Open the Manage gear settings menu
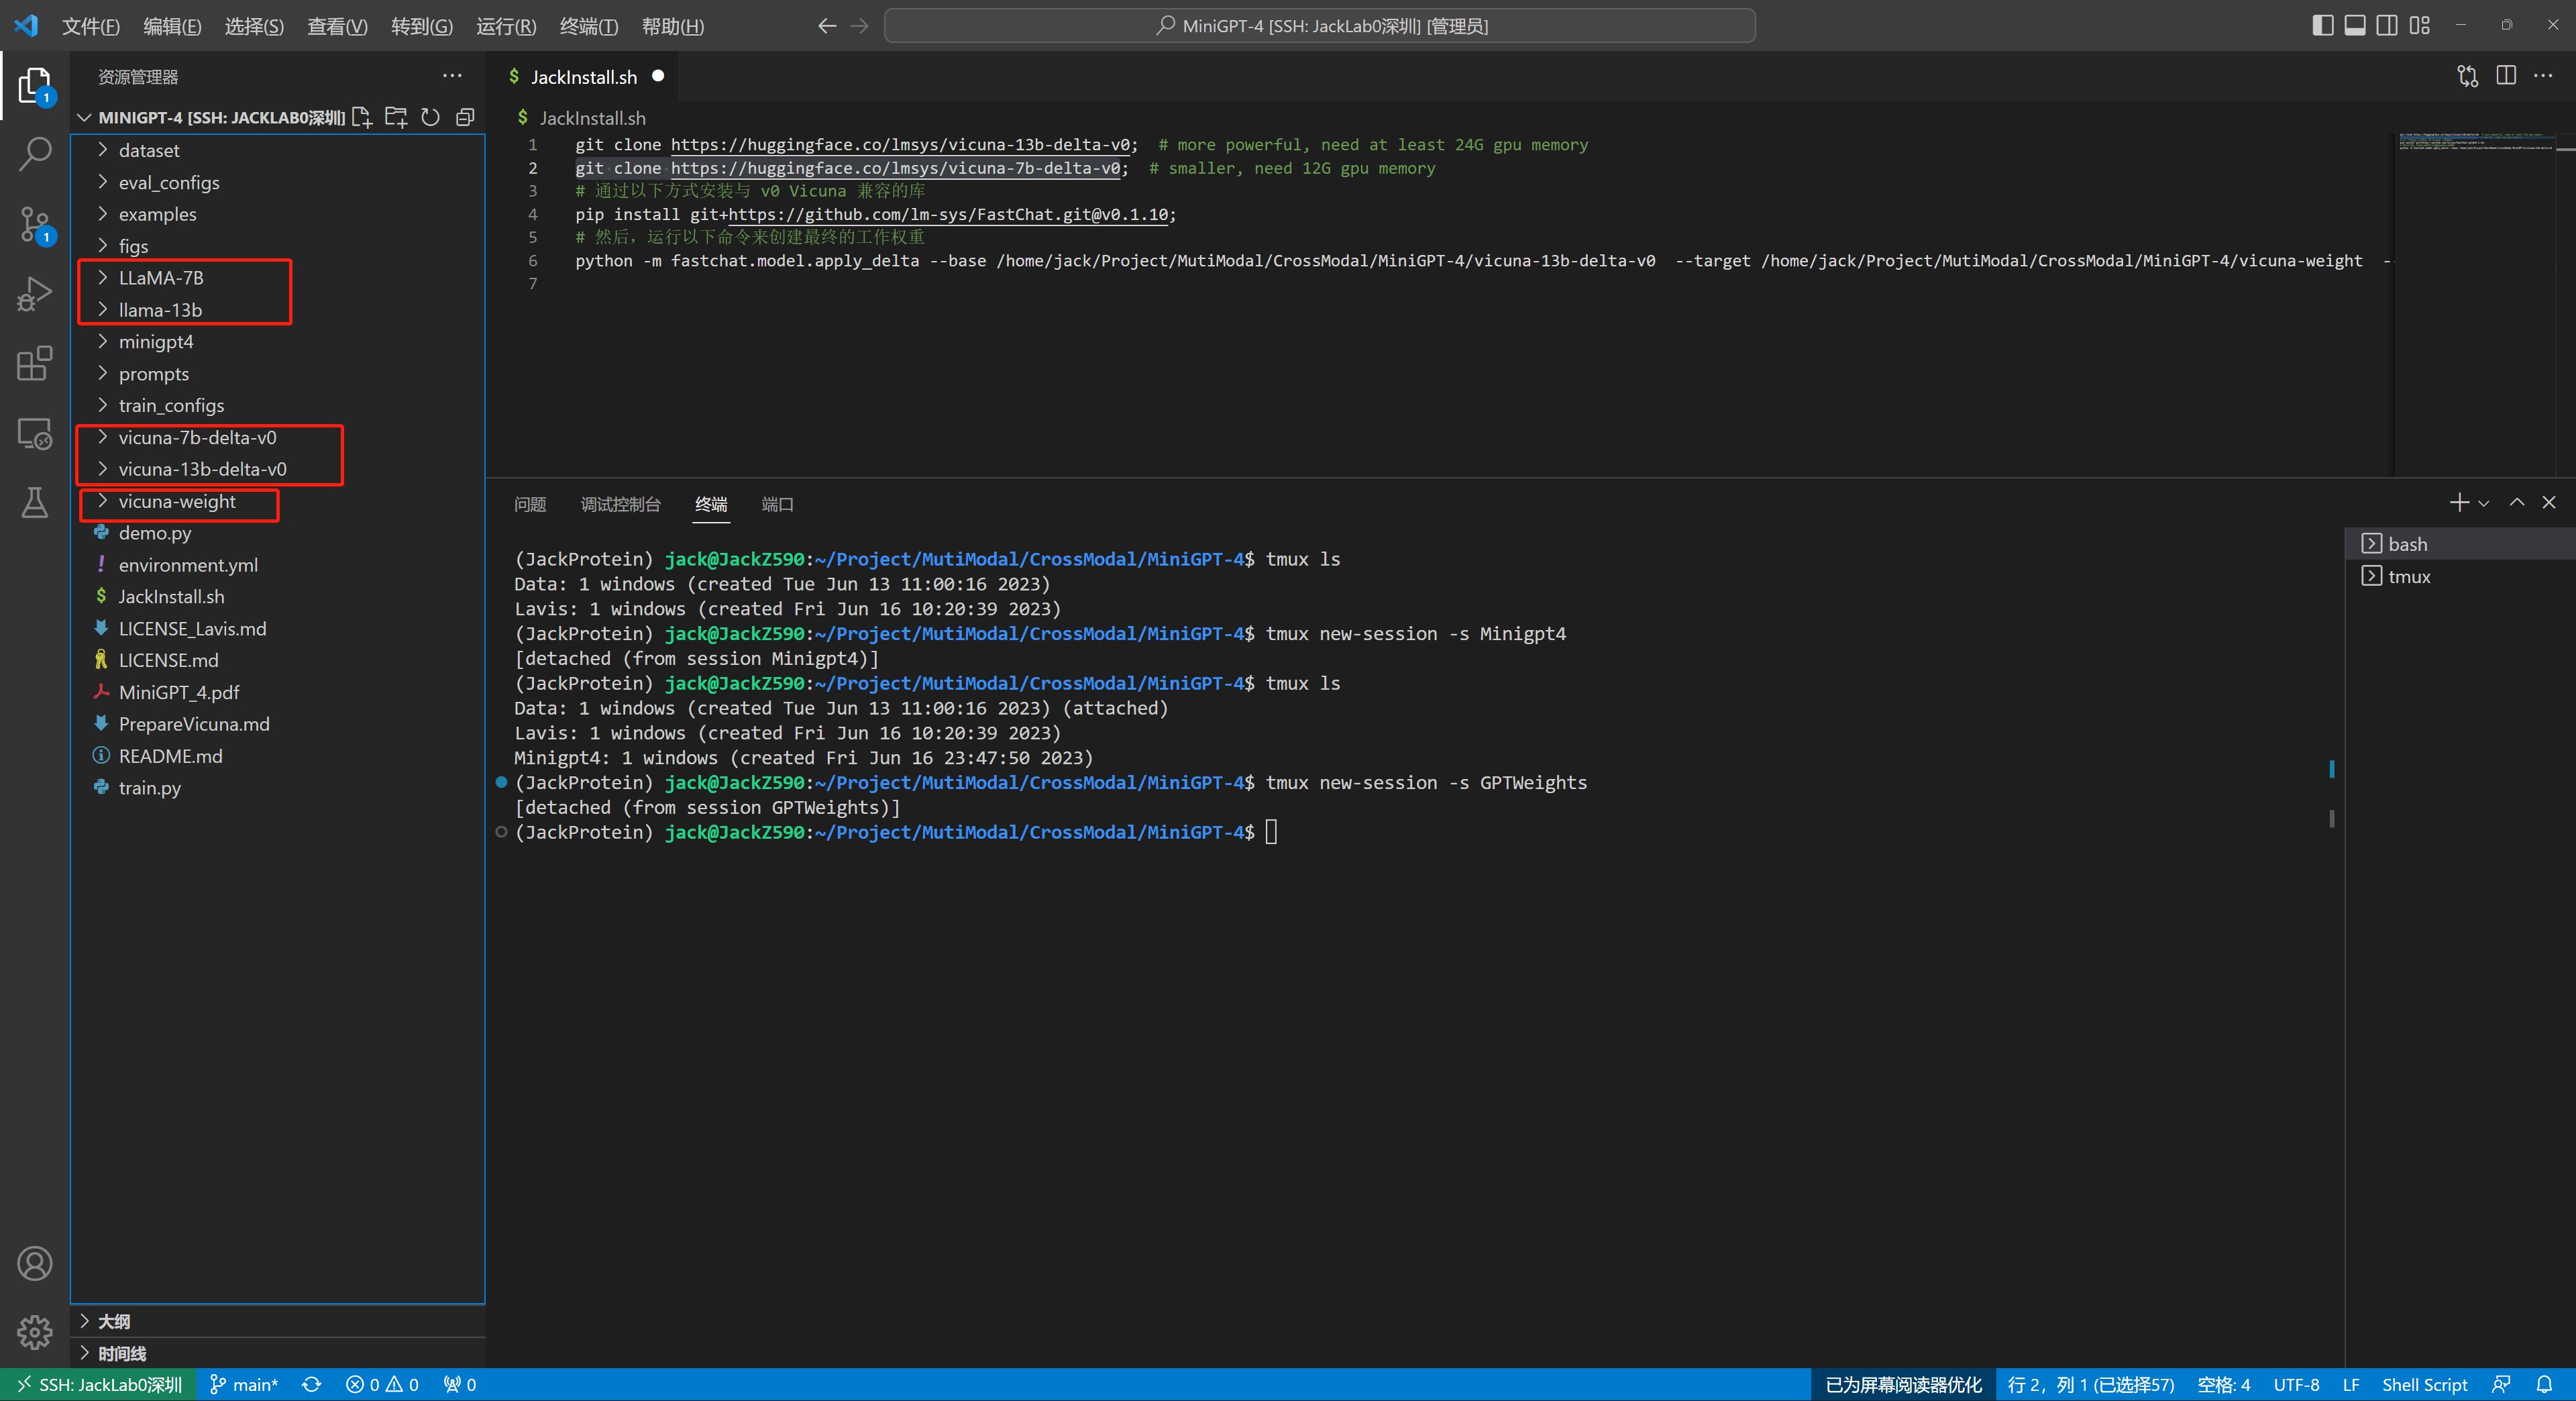2576x1401 pixels. pyautogui.click(x=35, y=1332)
